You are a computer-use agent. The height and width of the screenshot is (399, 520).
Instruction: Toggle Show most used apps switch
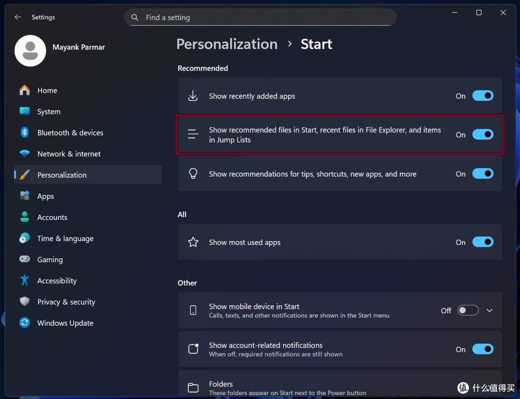[482, 242]
